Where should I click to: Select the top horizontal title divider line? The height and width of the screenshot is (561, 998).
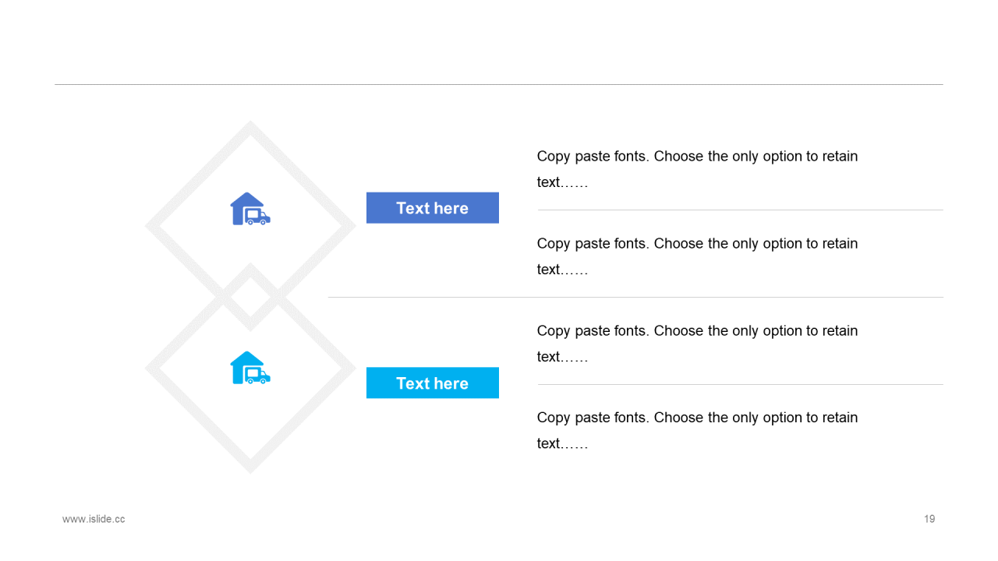(x=499, y=84)
